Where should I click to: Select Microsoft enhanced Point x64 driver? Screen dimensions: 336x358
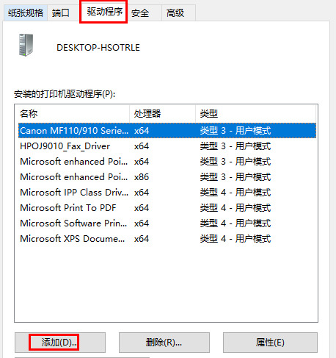(x=167, y=162)
